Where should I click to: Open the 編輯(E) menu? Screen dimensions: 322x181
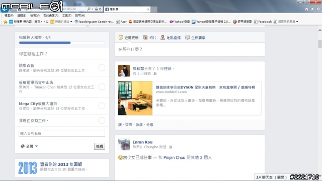click(x=22, y=16)
